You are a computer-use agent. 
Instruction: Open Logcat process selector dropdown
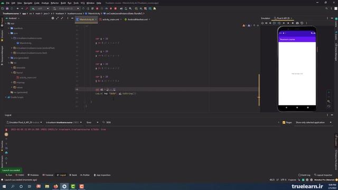pyautogui.click(x=63, y=122)
